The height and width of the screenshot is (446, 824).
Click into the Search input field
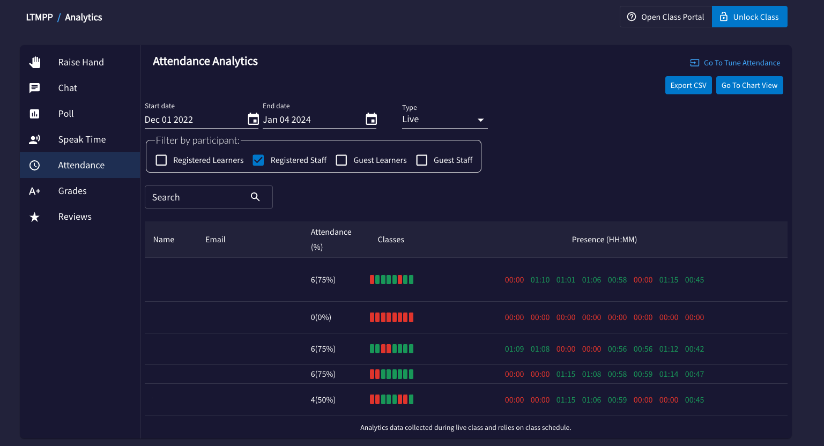click(198, 197)
